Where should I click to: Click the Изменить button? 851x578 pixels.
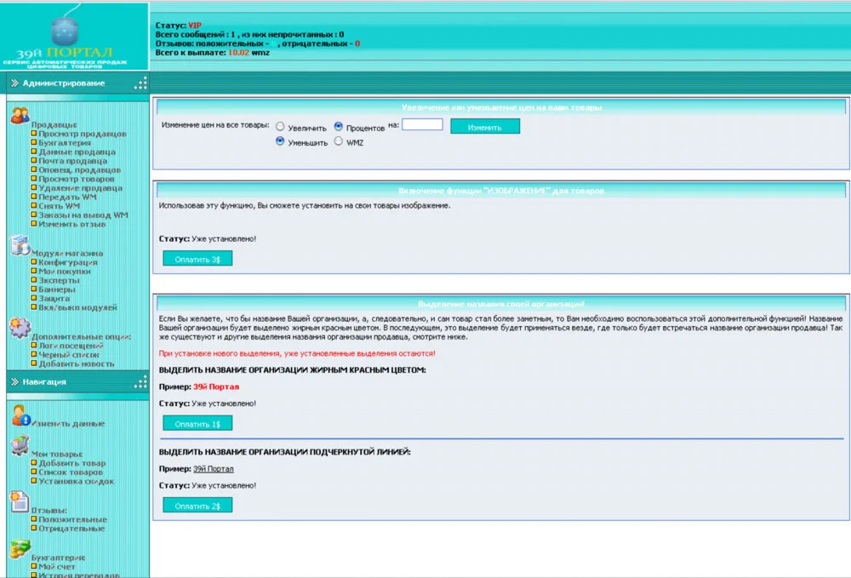485,127
